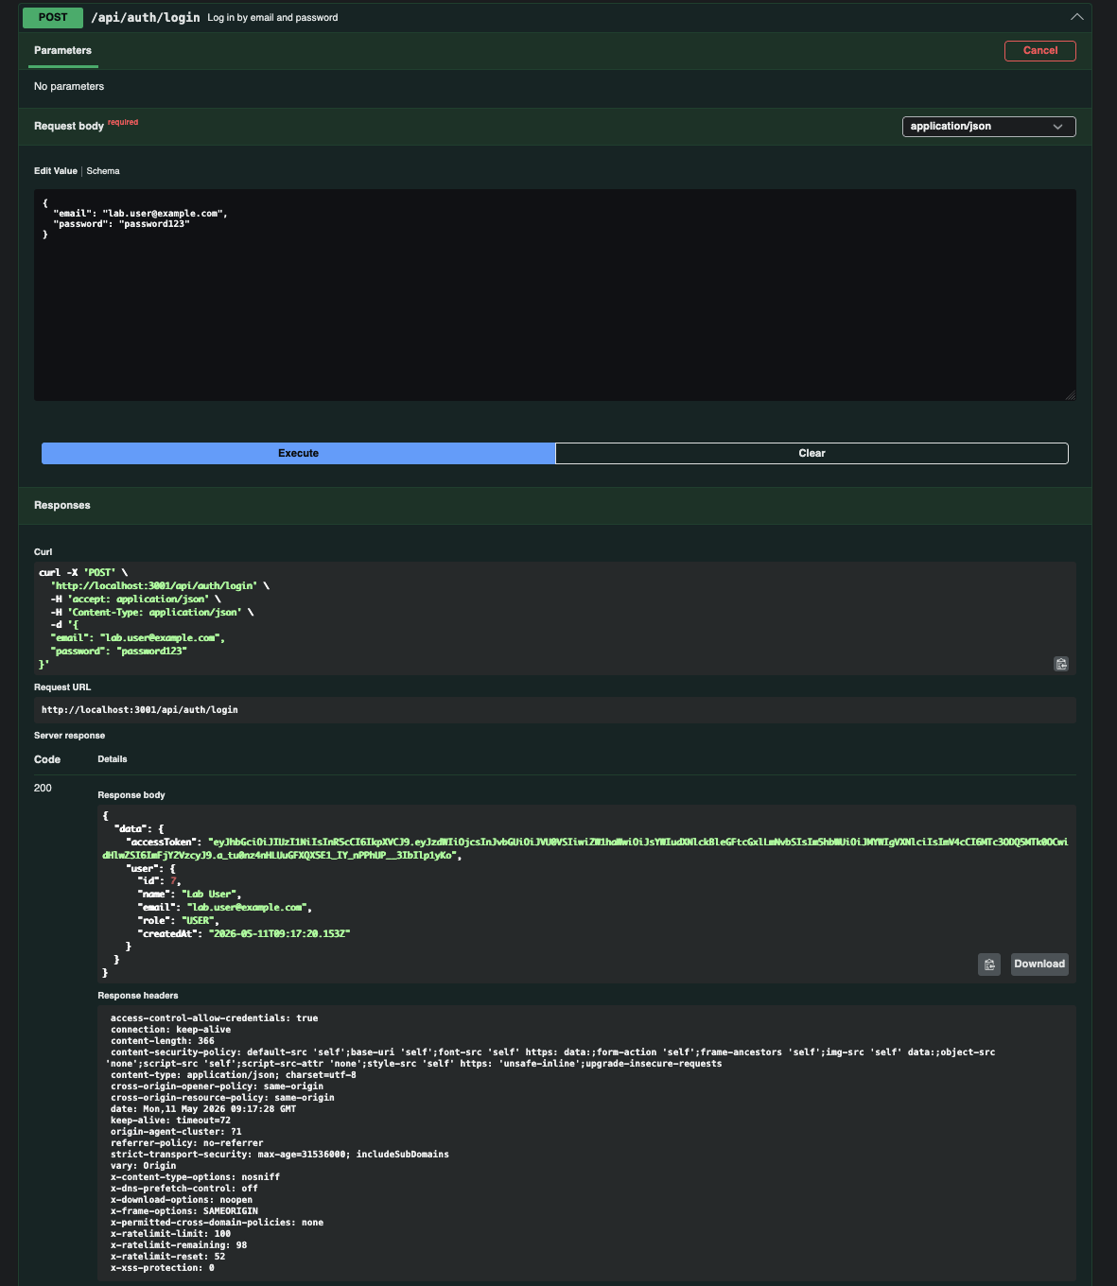Screen dimensions: 1117x1286
Task: Click the Execute button
Action: point(298,453)
